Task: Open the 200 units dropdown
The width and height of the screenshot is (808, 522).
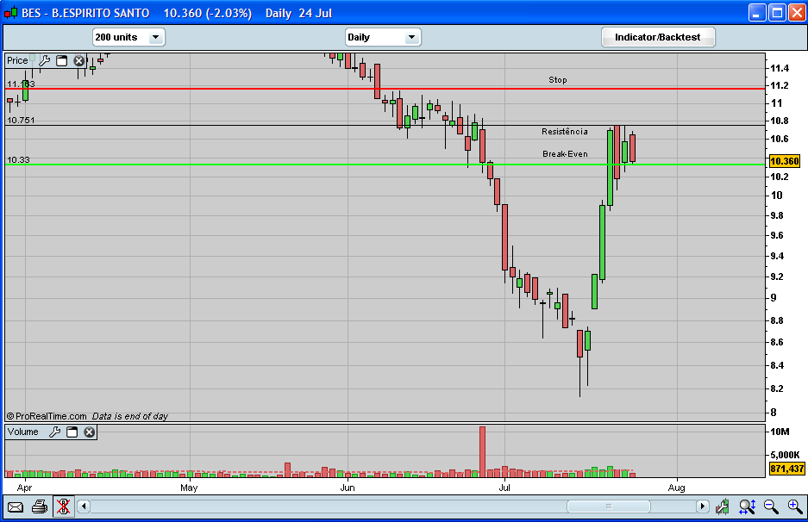Action: coord(128,37)
